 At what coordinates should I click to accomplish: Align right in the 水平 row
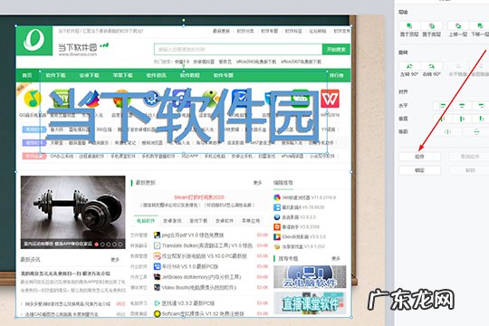click(x=481, y=106)
